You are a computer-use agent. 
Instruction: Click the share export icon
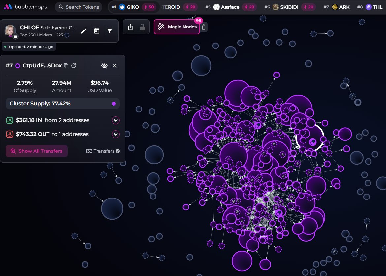pyautogui.click(x=130, y=27)
